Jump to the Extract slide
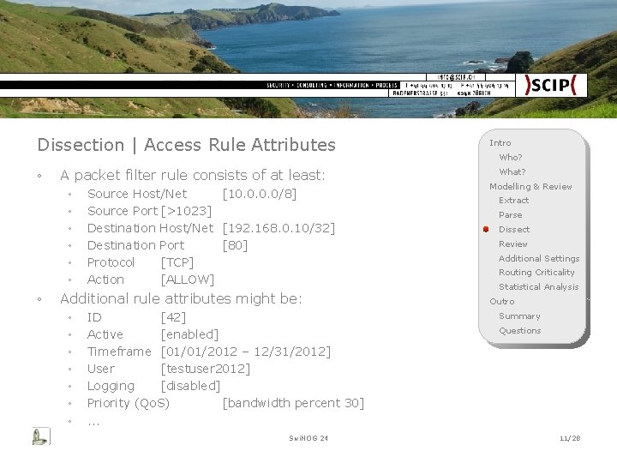Image resolution: width=617 pixels, height=463 pixels. point(513,201)
